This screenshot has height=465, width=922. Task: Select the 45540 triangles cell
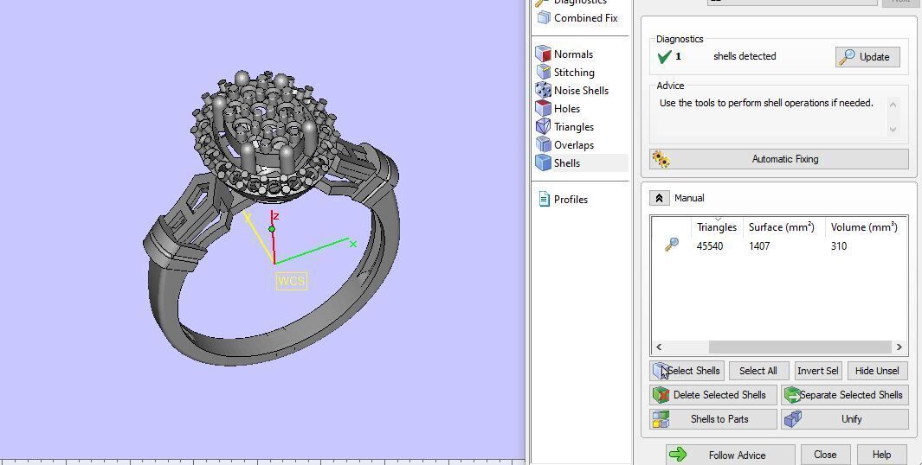(x=710, y=246)
